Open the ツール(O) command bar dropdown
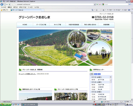The width and height of the screenshot is (133, 106). (124, 10)
